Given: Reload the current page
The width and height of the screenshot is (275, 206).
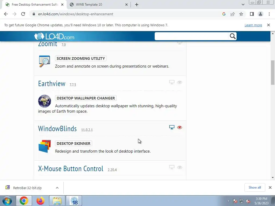Looking at the screenshot, I should 23,14.
